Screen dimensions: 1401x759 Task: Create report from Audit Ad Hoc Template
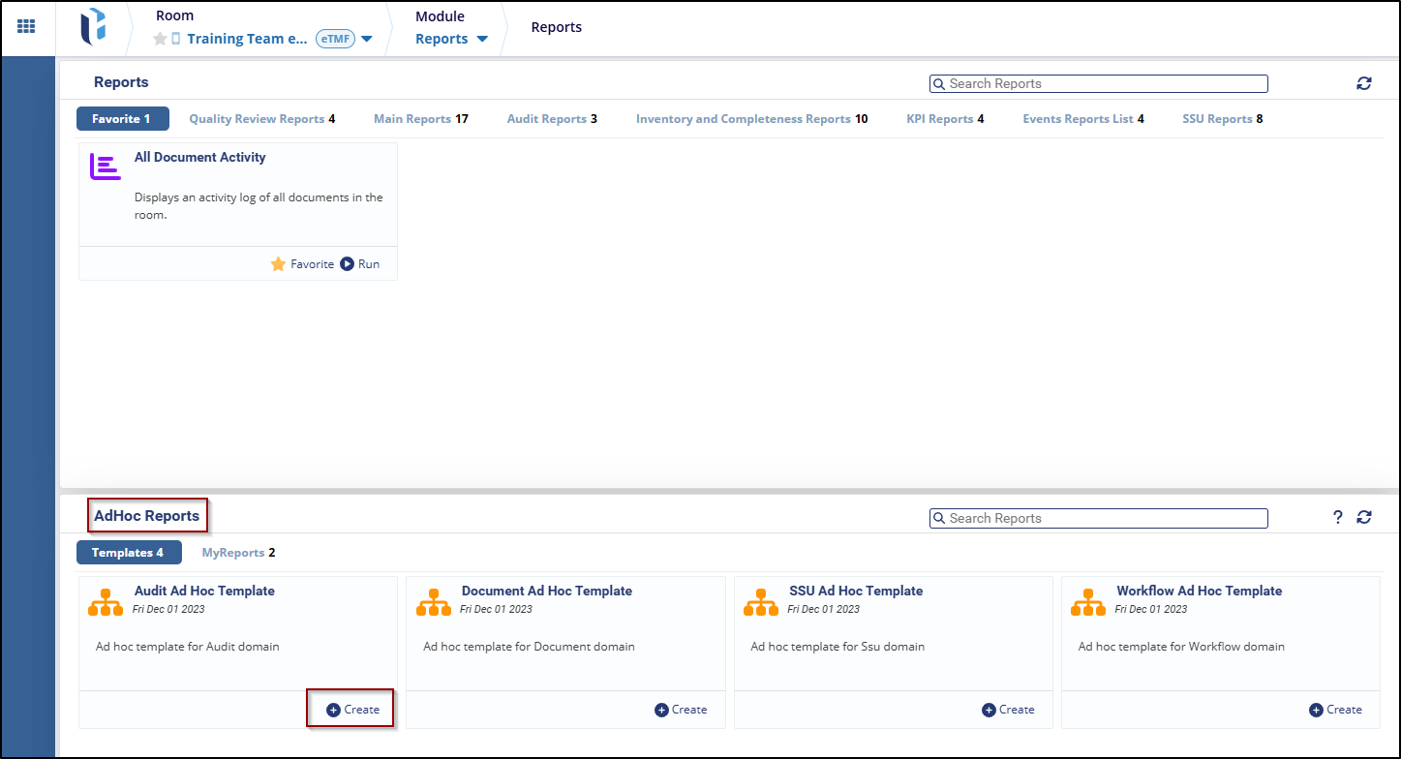coord(352,710)
